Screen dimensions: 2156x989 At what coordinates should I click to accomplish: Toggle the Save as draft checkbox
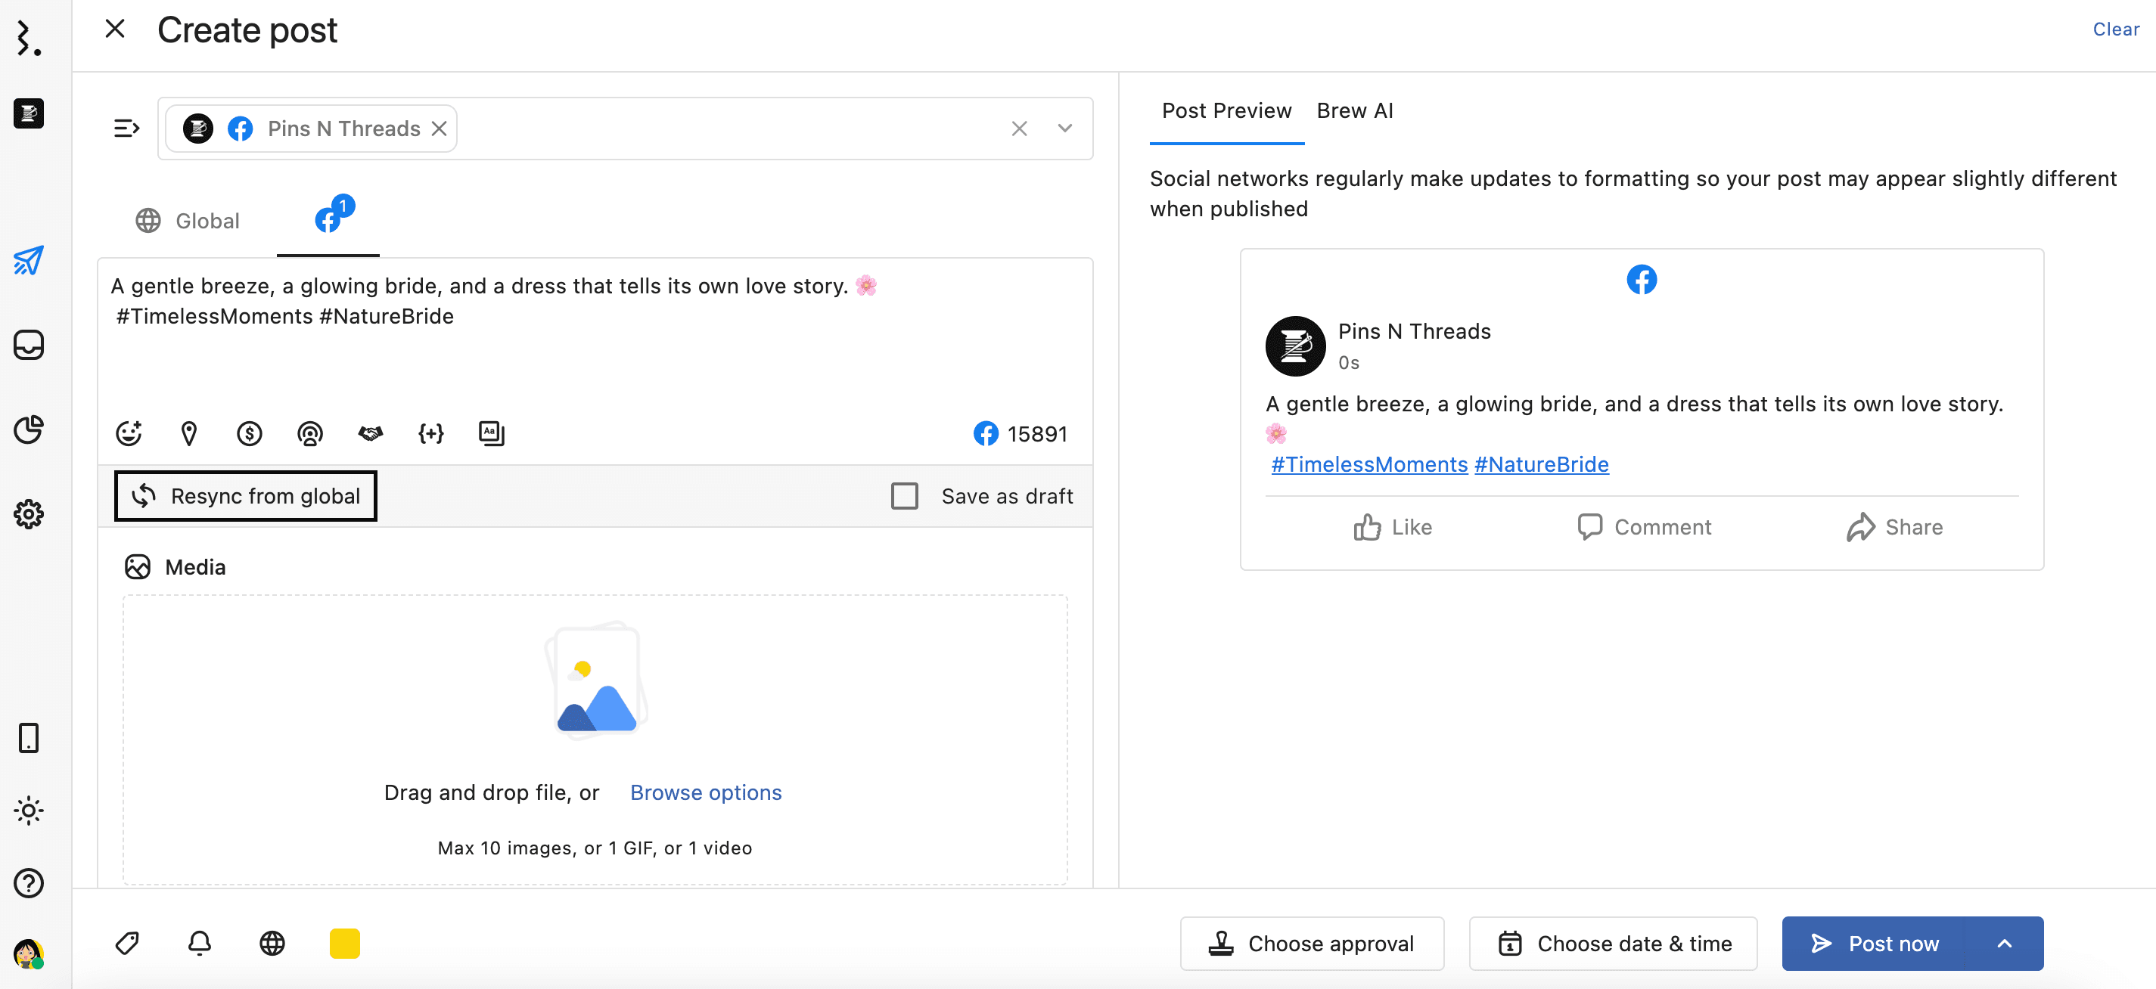click(x=904, y=496)
